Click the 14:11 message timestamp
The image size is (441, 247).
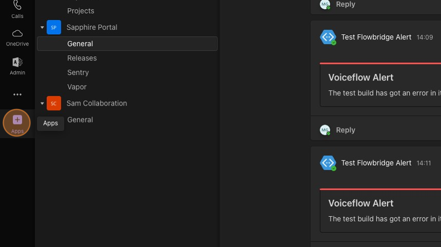coord(424,163)
